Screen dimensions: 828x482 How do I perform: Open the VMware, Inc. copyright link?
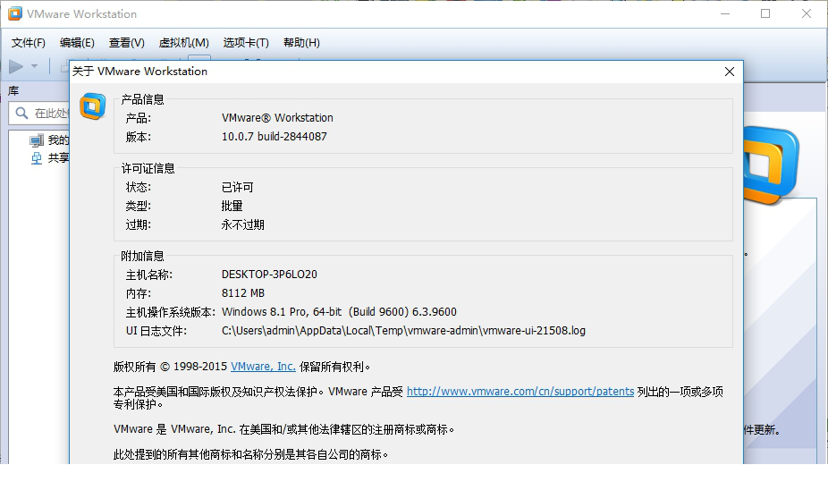coord(263,367)
